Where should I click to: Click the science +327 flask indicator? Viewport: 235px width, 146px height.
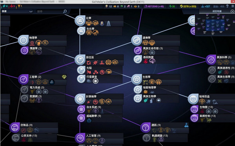pyautogui.click(x=206, y=6)
